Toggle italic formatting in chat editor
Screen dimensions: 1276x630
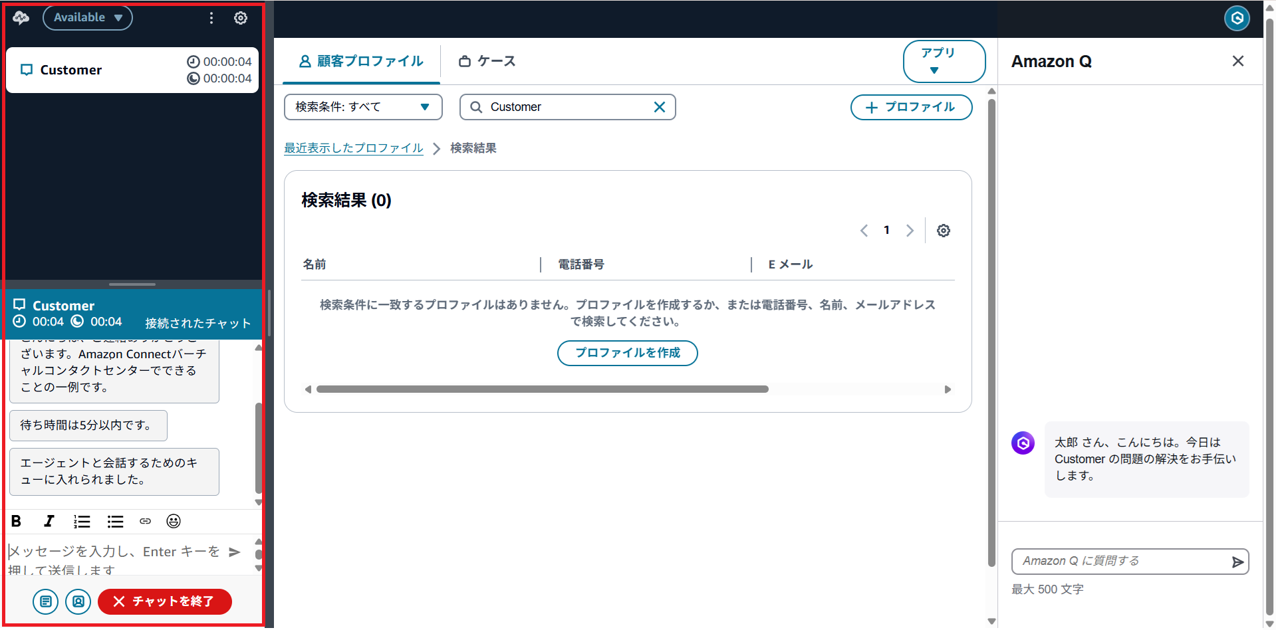click(x=49, y=521)
